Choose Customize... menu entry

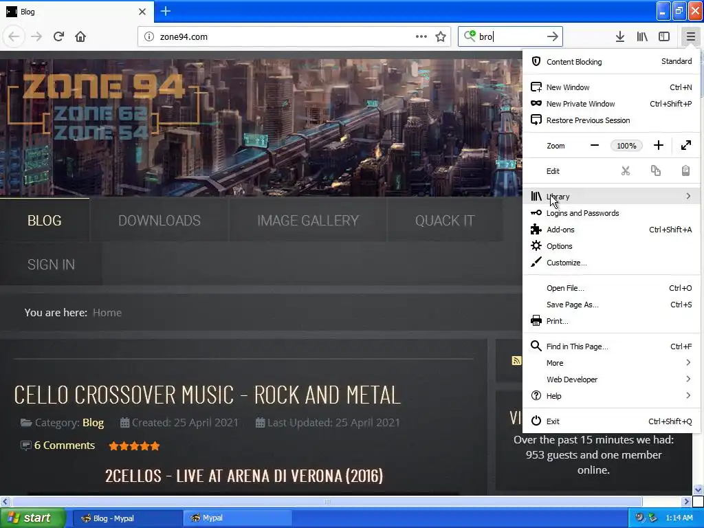[611, 263]
